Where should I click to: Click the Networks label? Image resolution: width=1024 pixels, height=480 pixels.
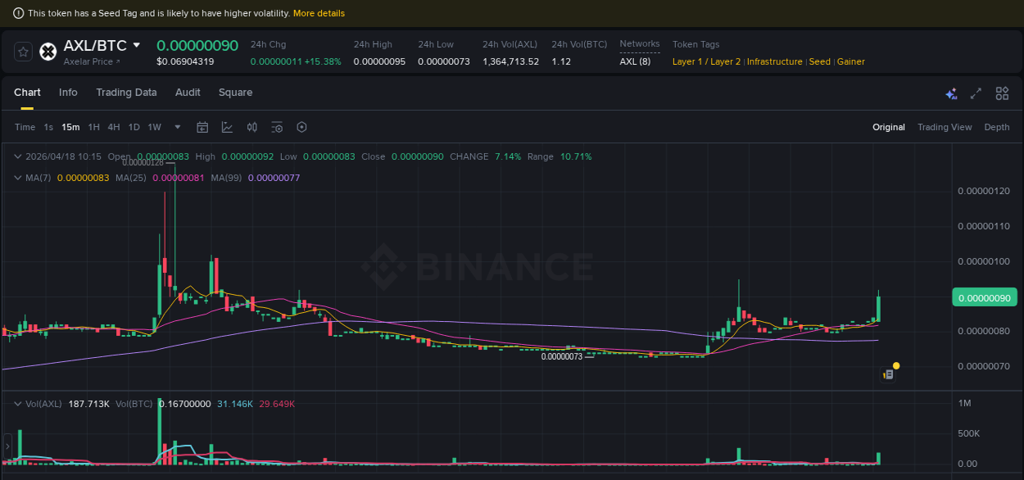point(640,43)
